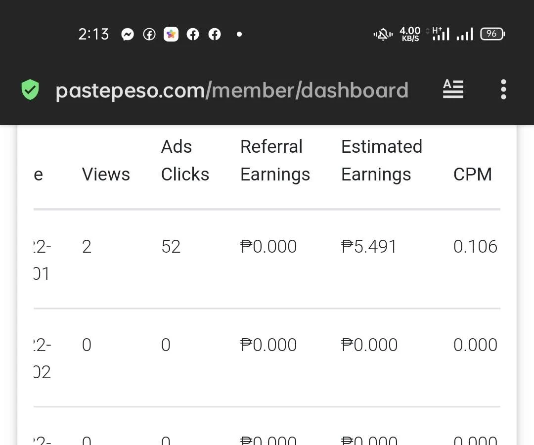
Task: Tap the Ads Clicks column header
Action: coord(185,160)
